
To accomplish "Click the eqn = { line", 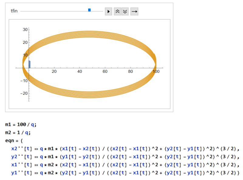I will pos(14,141).
